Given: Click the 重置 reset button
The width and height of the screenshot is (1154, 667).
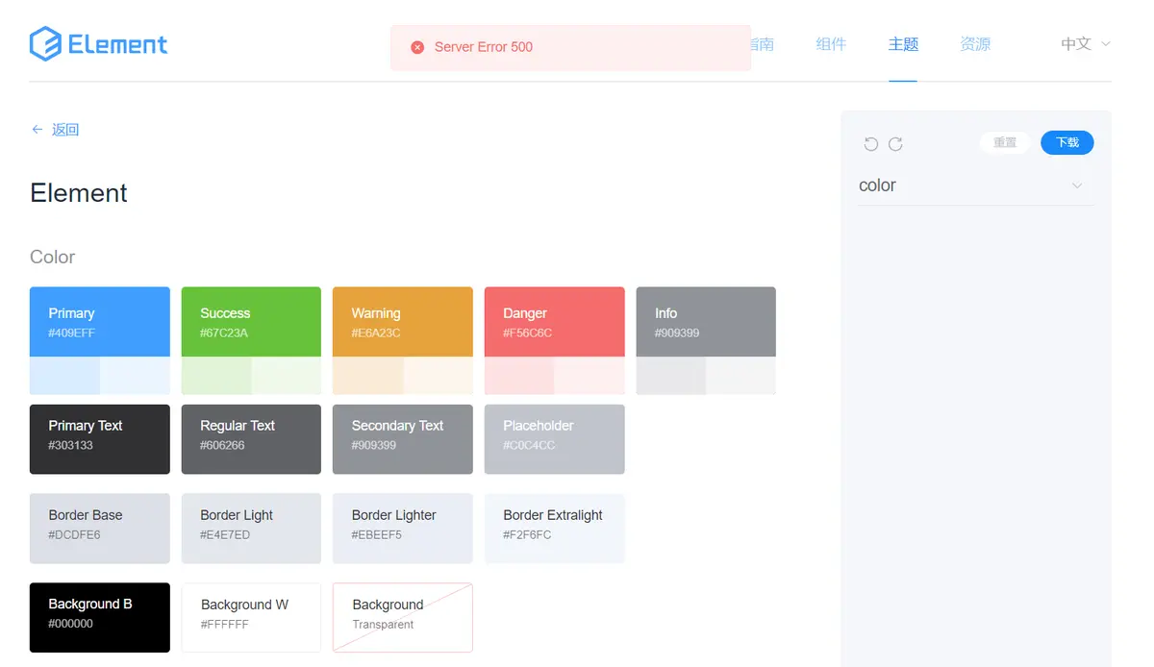Looking at the screenshot, I should coord(1005,142).
